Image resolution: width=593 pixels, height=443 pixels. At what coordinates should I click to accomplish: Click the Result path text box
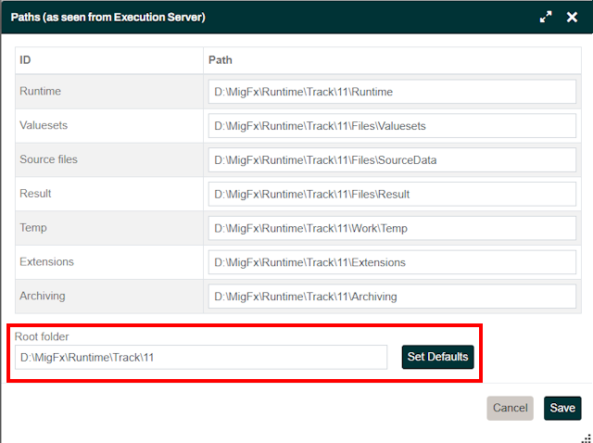(393, 195)
